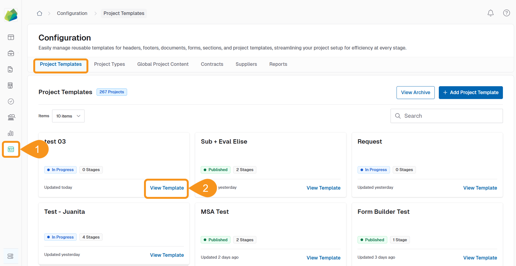Open the bank search sidebar icon
The height and width of the screenshot is (266, 516).
(11, 117)
